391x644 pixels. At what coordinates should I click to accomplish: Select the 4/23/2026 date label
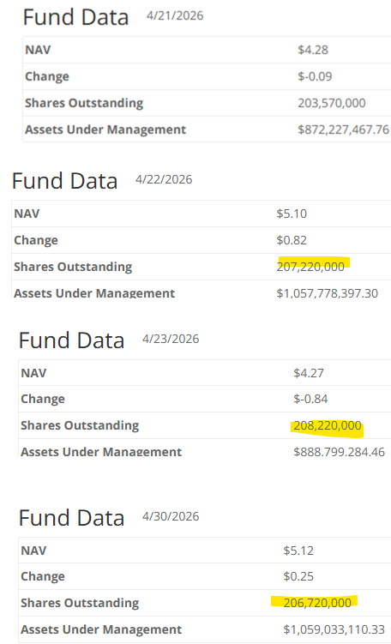coord(171,339)
